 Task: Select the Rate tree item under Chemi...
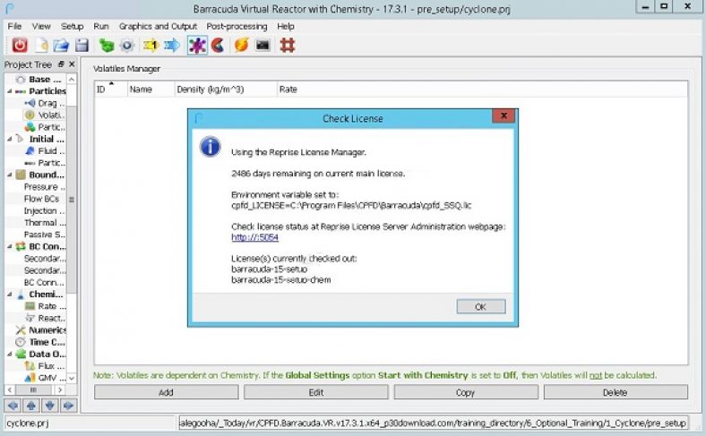45,306
